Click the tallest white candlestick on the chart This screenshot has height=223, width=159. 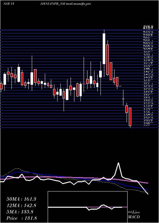104,49
